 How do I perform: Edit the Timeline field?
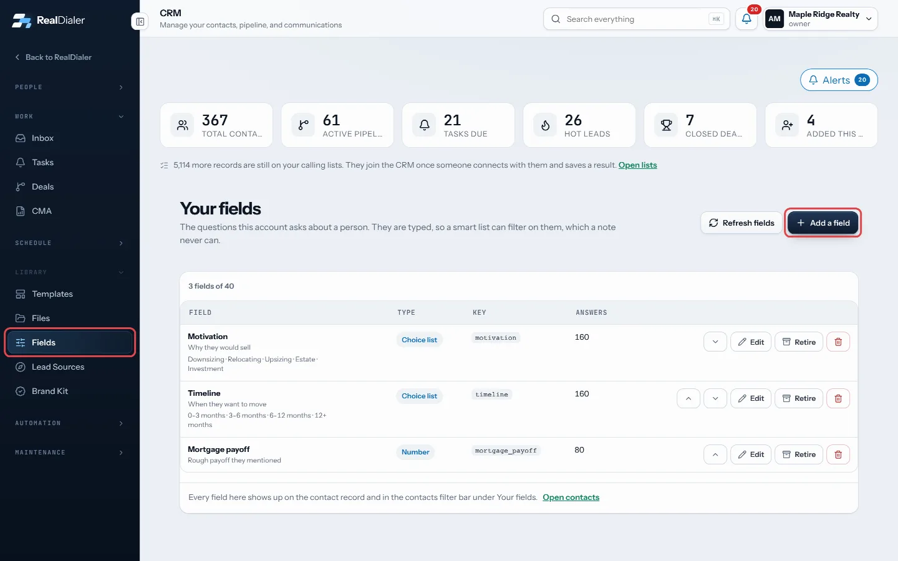pyautogui.click(x=751, y=398)
